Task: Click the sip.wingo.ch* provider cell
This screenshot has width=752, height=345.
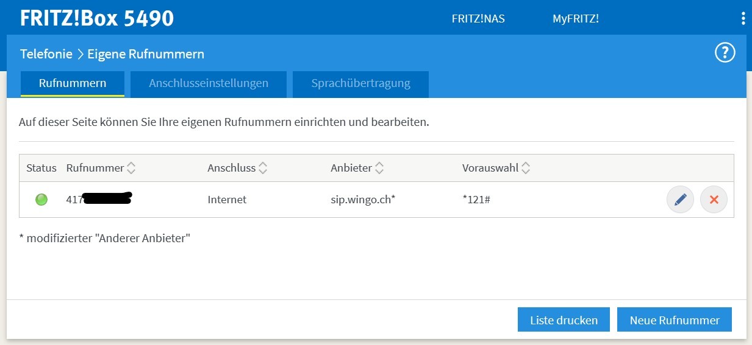Action: point(363,200)
